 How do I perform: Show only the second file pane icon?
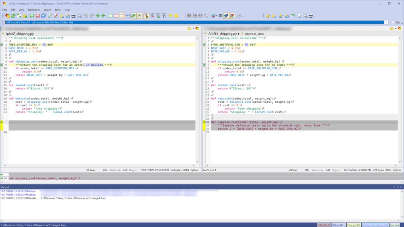116,16
